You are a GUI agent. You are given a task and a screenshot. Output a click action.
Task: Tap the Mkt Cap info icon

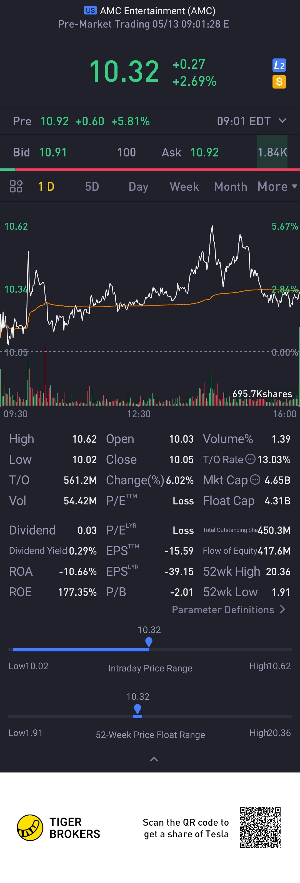coord(255,480)
